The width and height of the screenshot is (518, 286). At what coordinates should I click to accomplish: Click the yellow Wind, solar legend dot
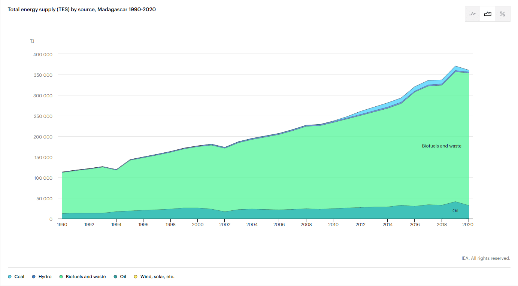(x=136, y=277)
